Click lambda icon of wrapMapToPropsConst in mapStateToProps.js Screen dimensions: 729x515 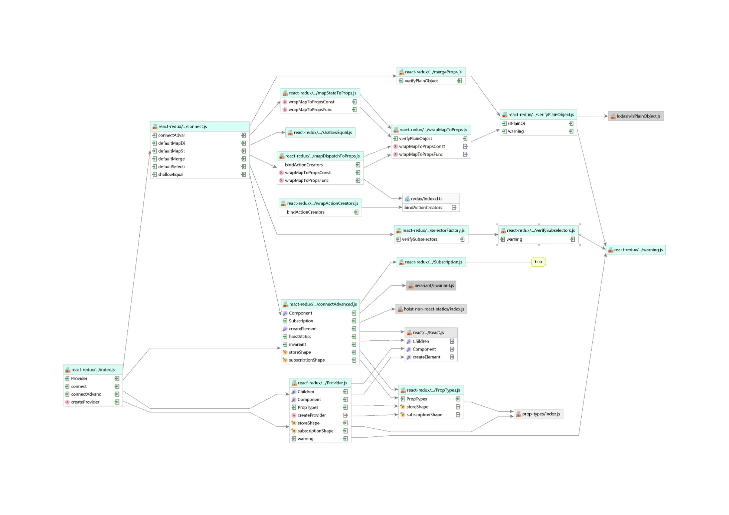coord(285,102)
